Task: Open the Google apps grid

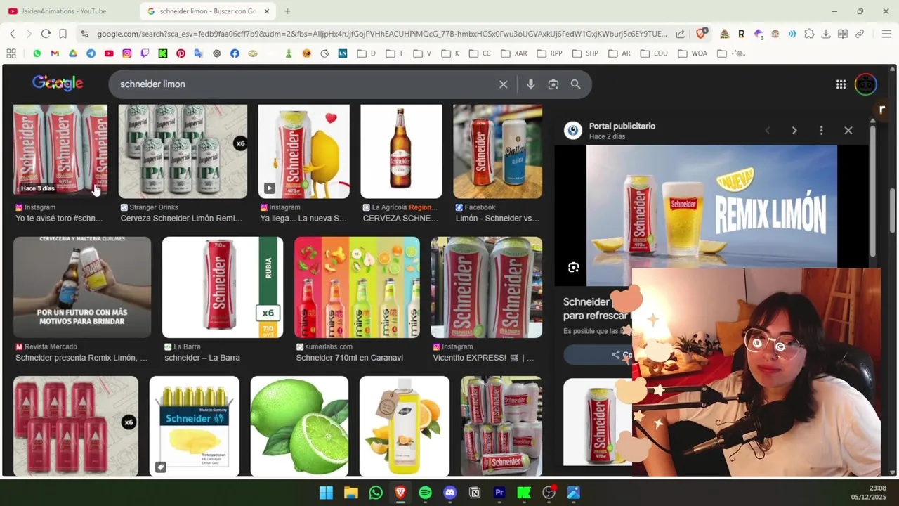Action: 841,84
